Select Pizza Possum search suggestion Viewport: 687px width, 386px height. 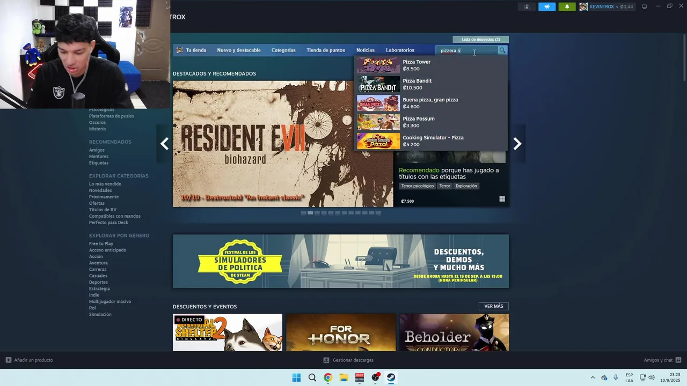431,122
